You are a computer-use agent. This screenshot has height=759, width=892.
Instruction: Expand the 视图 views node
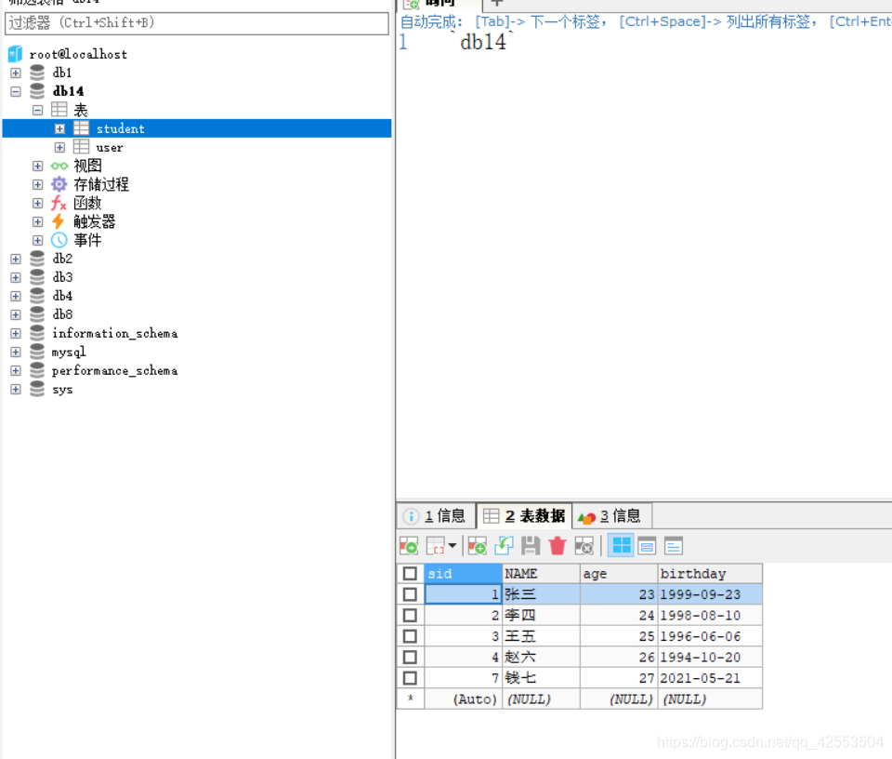[37, 166]
